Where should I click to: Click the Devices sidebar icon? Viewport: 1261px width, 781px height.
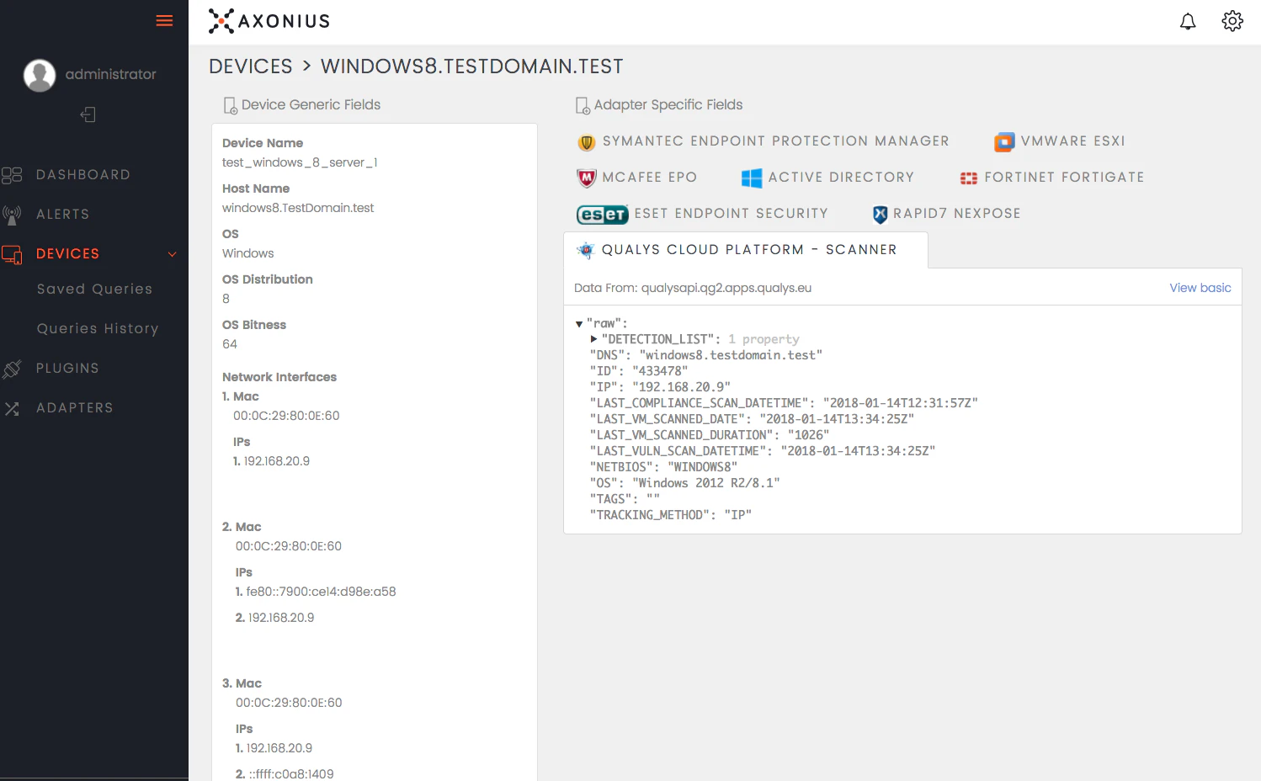tap(12, 254)
